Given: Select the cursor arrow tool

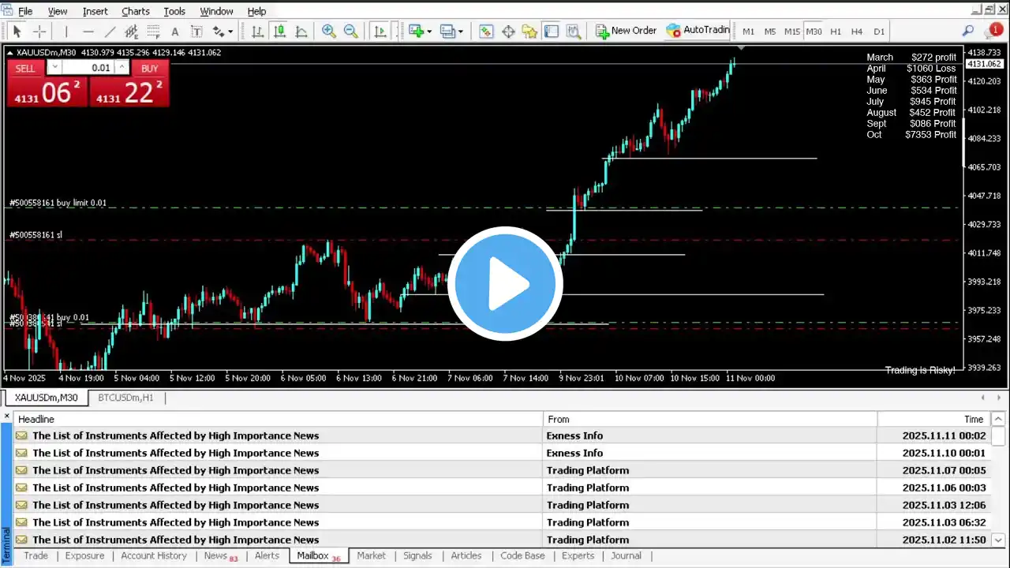Looking at the screenshot, I should (17, 32).
